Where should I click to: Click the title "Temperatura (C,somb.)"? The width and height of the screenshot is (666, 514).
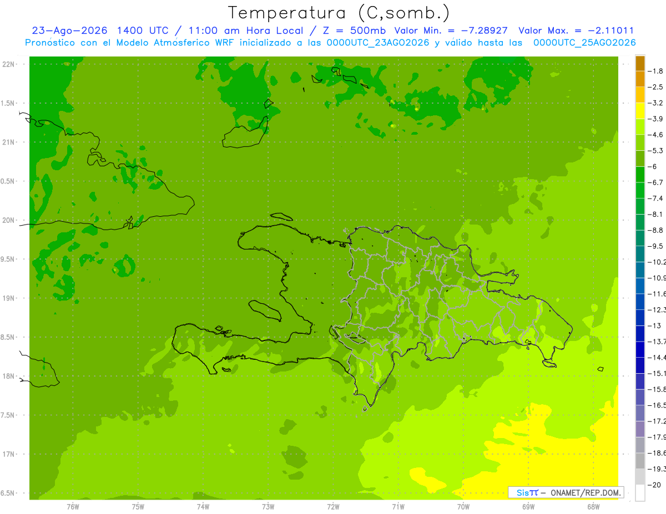339,13
